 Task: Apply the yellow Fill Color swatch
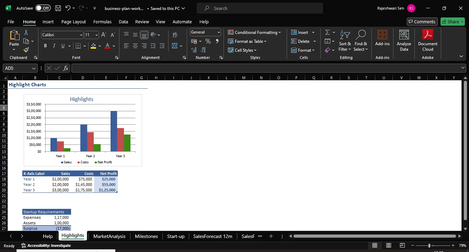click(x=93, y=46)
